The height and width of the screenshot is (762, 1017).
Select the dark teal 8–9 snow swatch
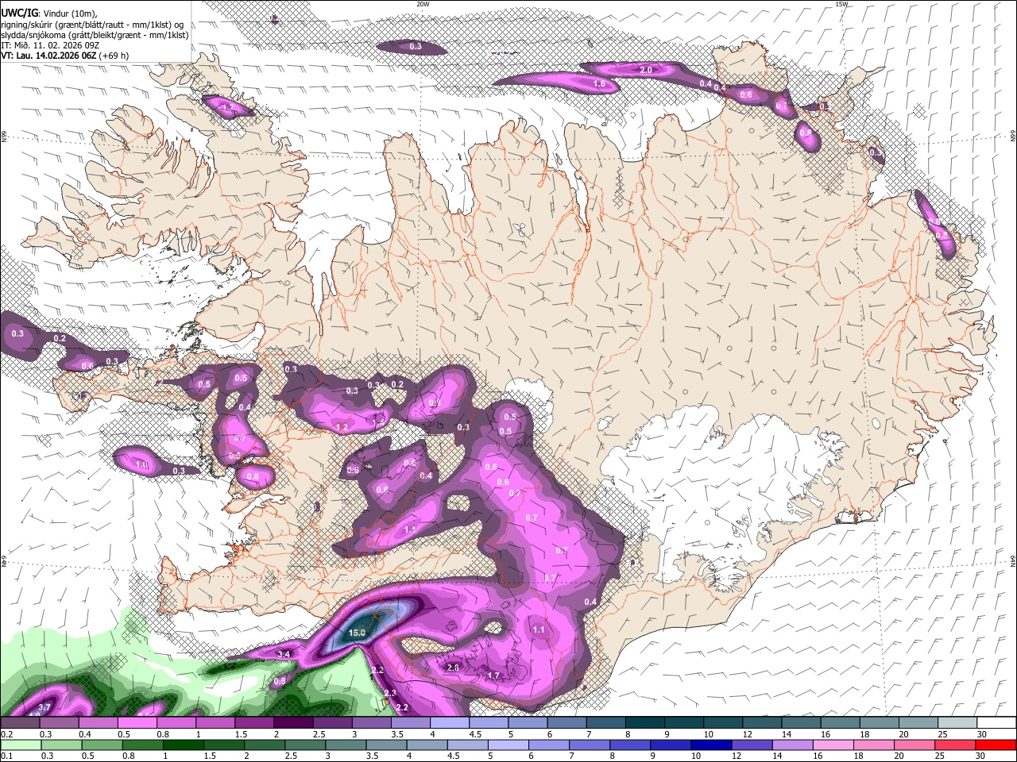(x=644, y=723)
